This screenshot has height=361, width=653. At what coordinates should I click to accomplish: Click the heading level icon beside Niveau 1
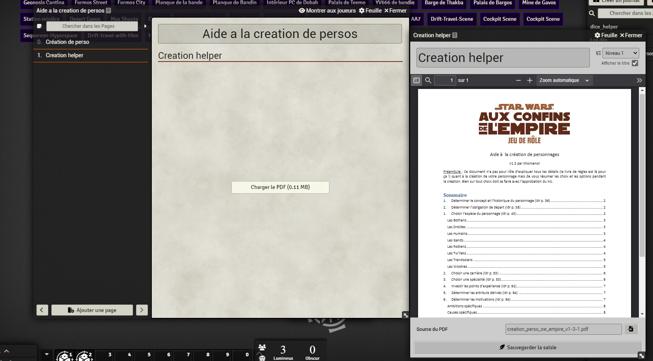(x=598, y=53)
